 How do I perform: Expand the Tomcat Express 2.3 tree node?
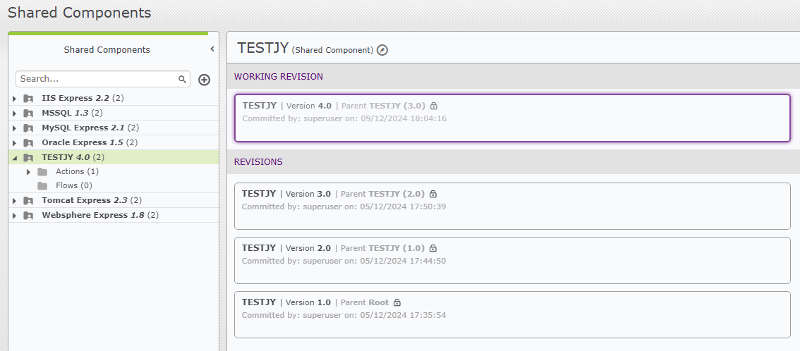(x=15, y=201)
